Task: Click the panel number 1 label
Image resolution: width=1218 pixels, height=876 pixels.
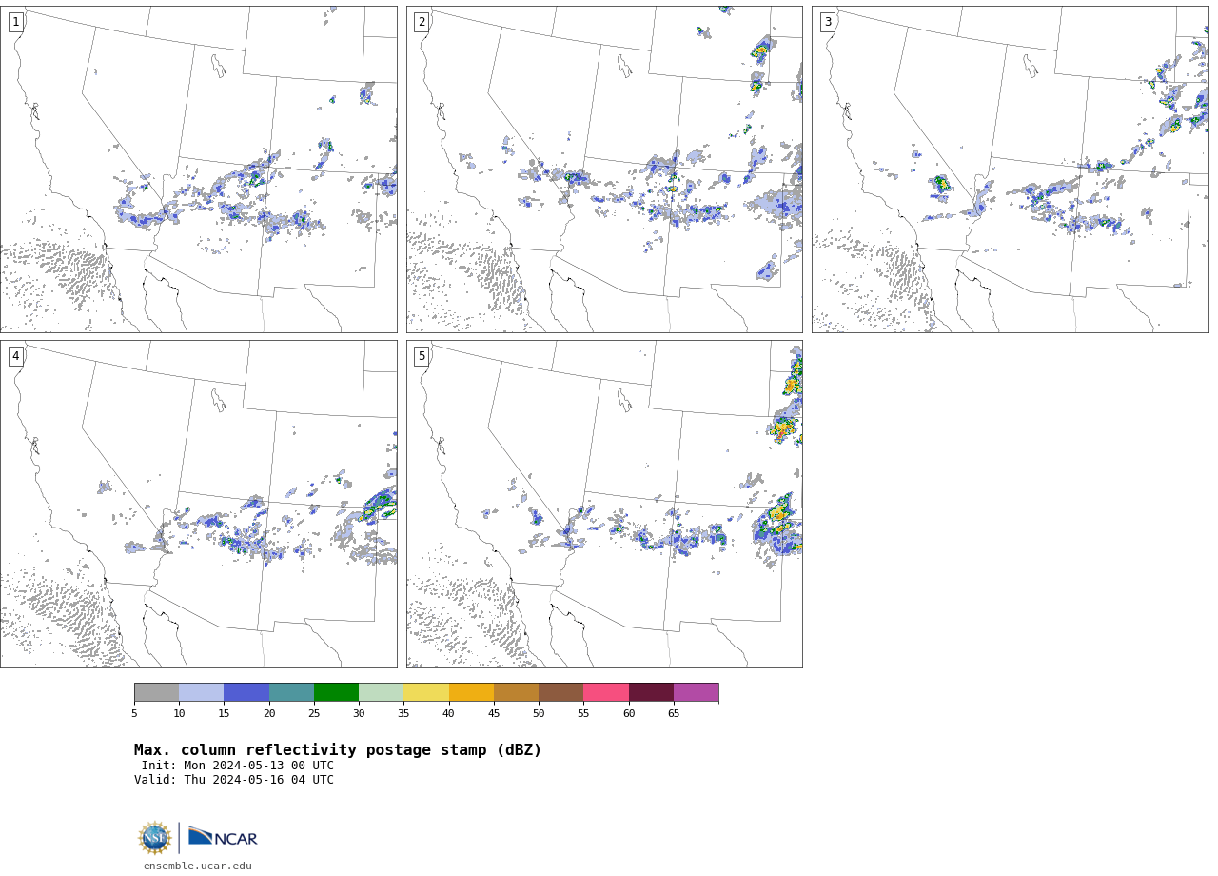Action: 15,22
